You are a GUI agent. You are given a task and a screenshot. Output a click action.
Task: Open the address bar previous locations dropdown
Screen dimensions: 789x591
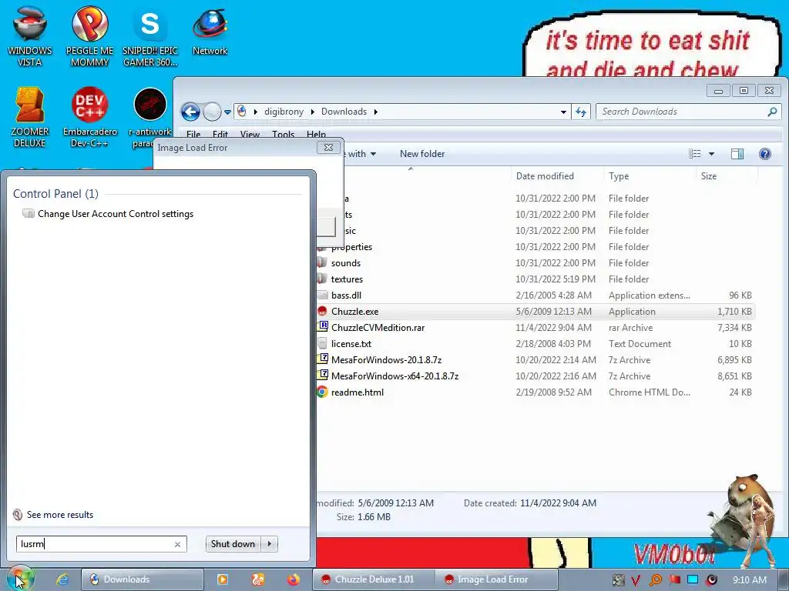click(x=563, y=112)
